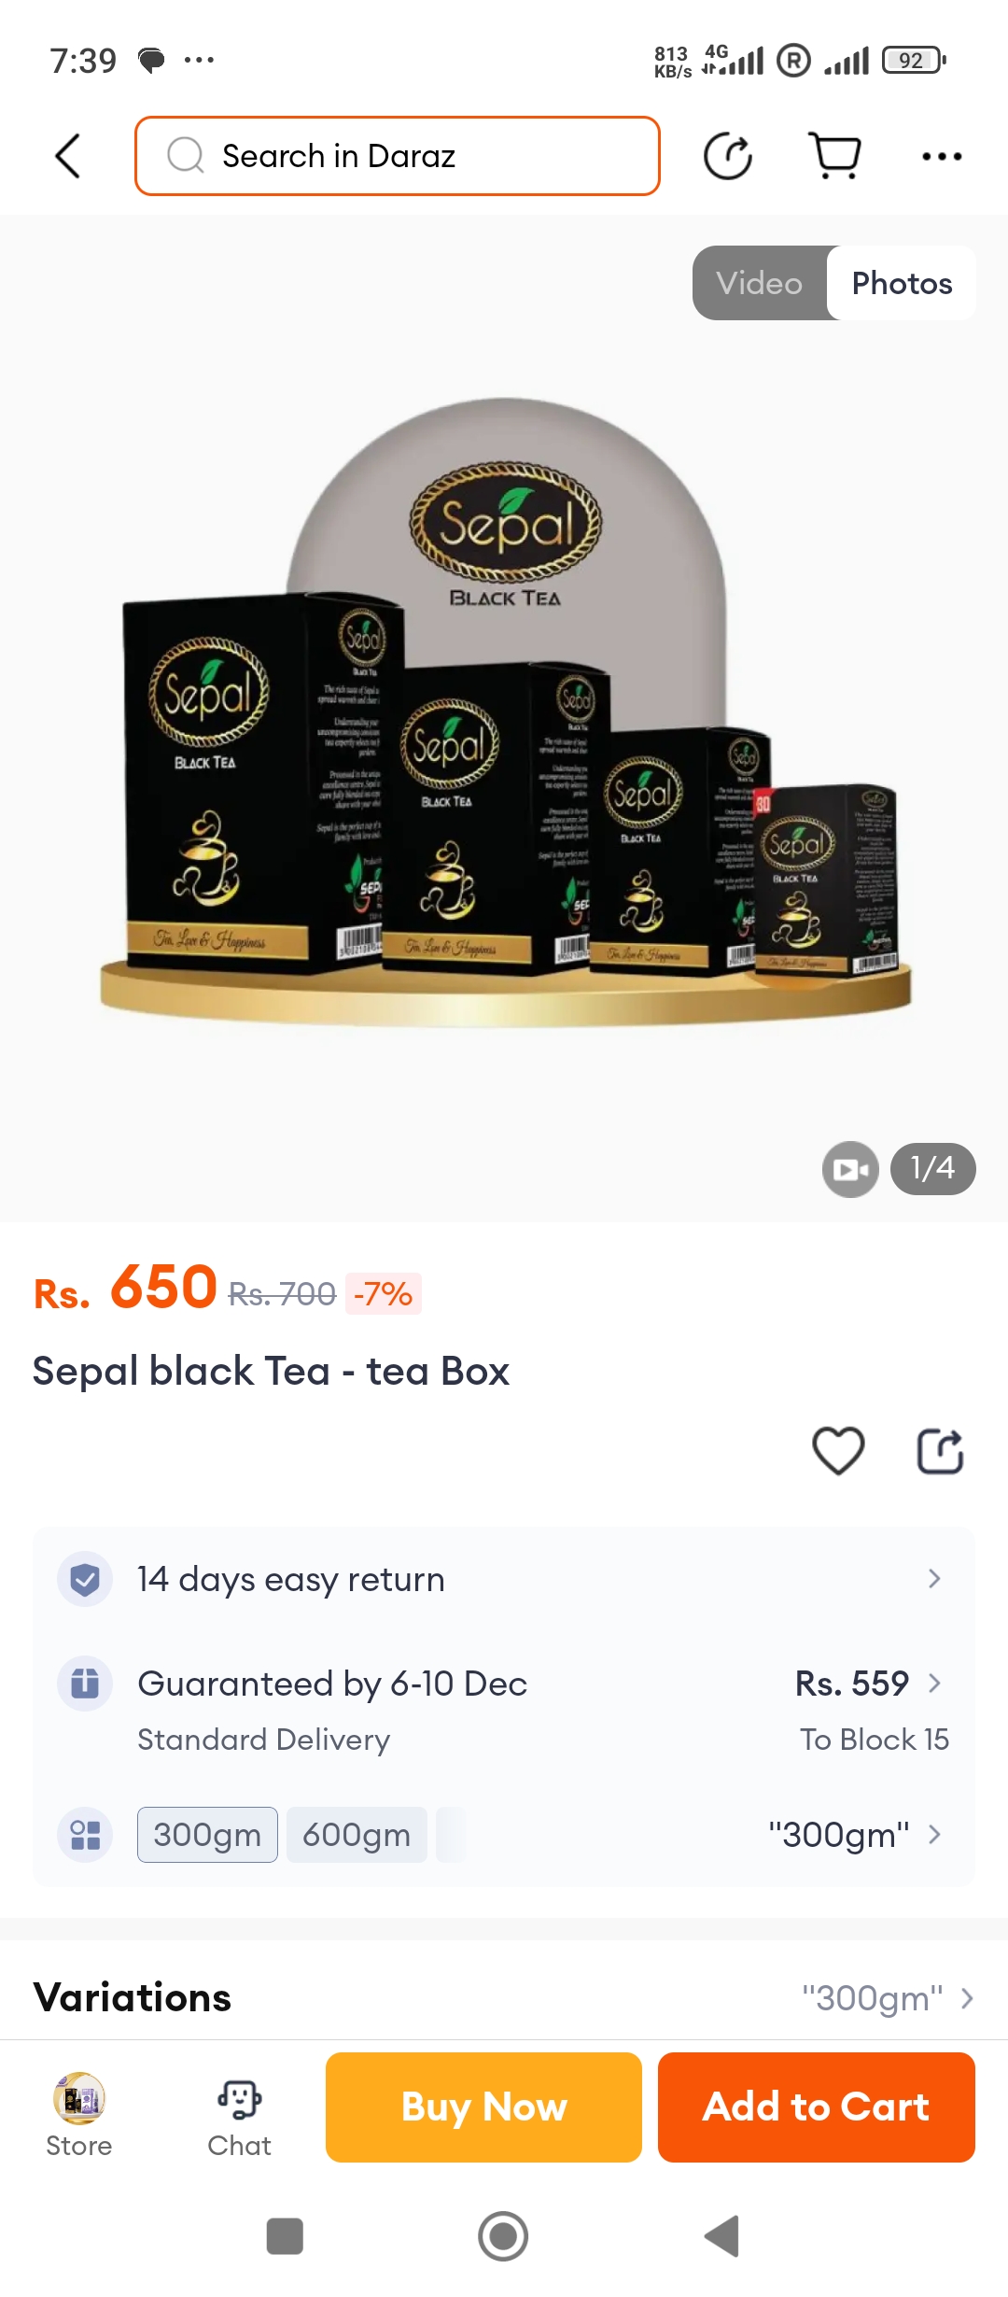Tap the Buy Now button

[x=483, y=2107]
